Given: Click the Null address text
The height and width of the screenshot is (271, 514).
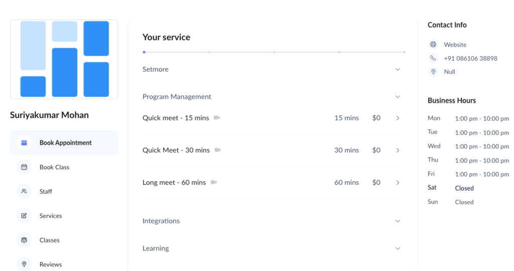Looking at the screenshot, I should coord(449,71).
